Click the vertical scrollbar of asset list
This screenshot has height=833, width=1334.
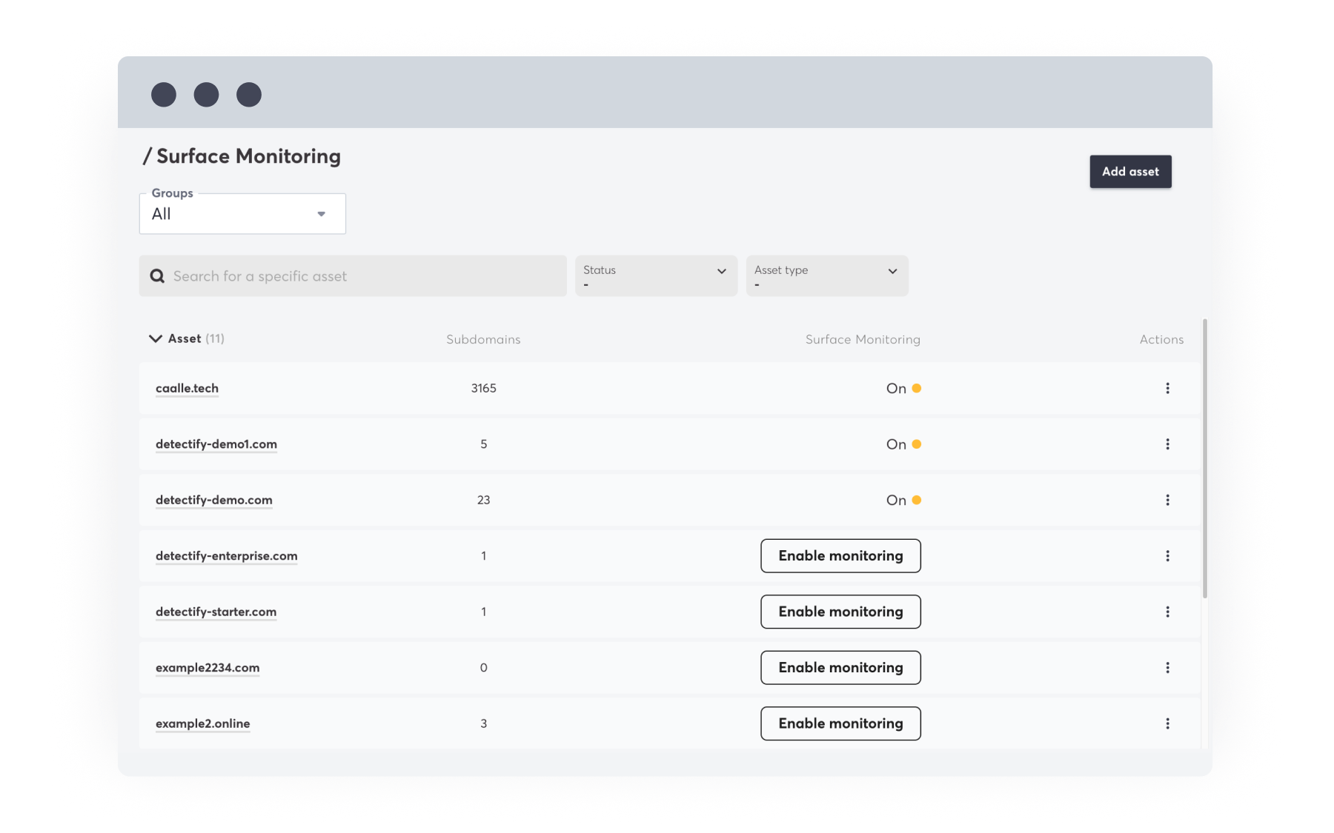click(x=1205, y=458)
